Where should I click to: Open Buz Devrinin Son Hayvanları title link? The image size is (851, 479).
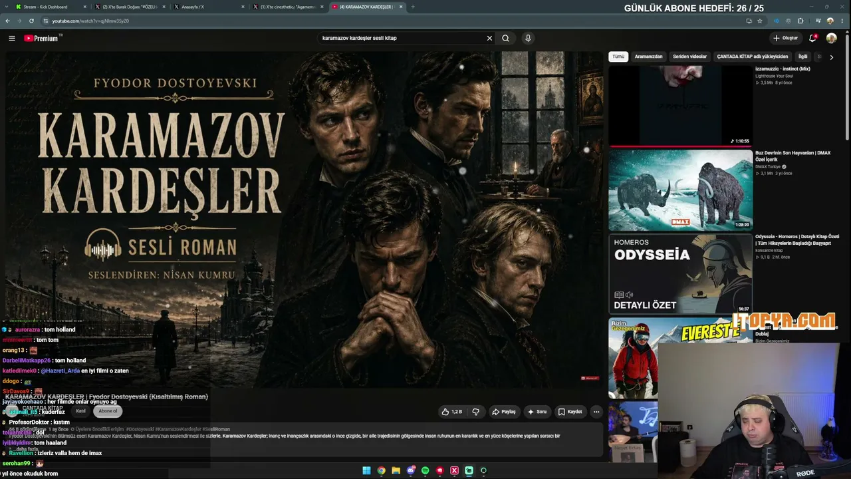pyautogui.click(x=792, y=156)
